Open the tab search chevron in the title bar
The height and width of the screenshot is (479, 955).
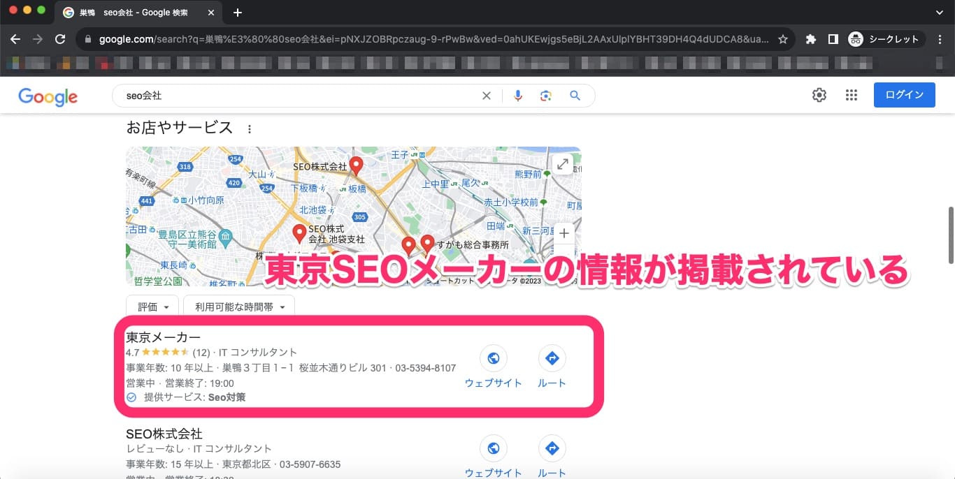[939, 13]
